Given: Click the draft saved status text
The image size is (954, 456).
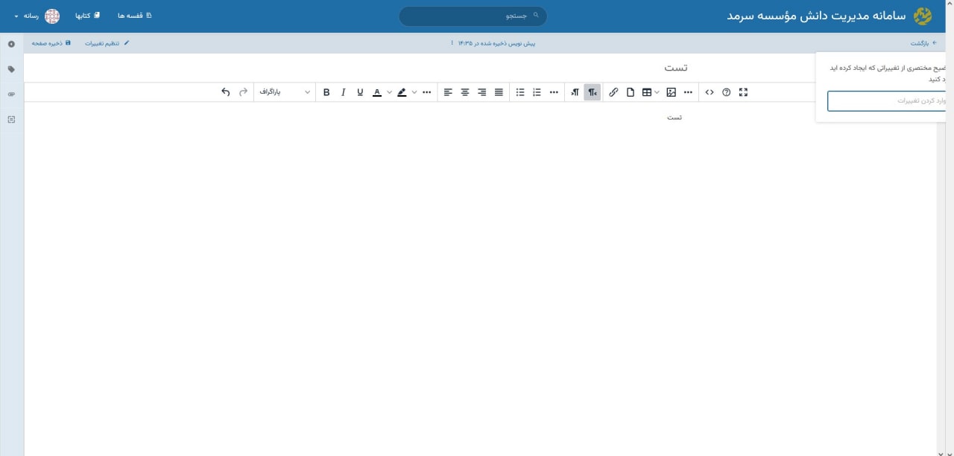Looking at the screenshot, I should click(497, 43).
